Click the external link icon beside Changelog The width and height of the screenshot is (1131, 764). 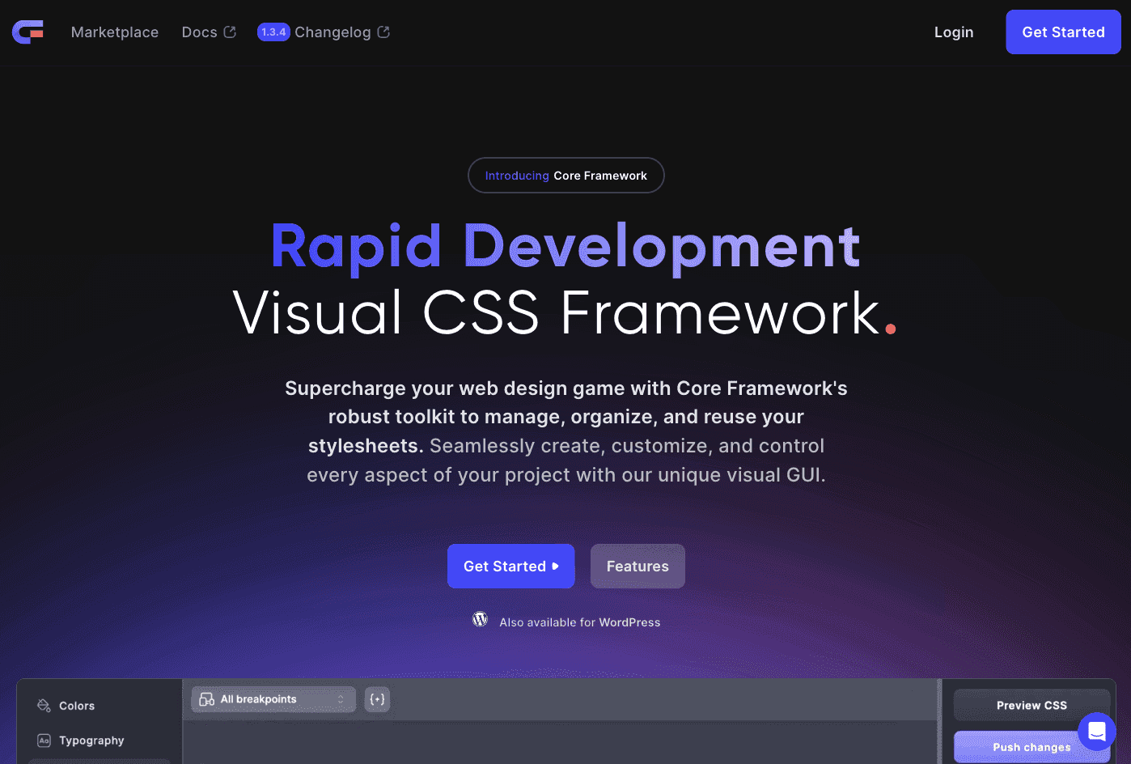click(383, 32)
